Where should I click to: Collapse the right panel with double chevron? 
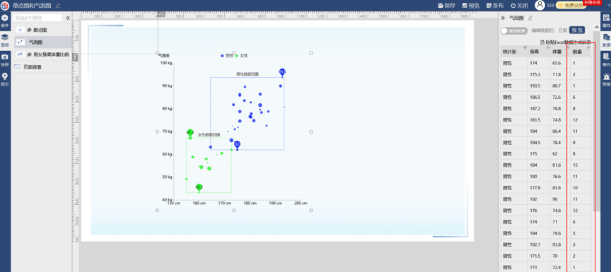[503, 18]
